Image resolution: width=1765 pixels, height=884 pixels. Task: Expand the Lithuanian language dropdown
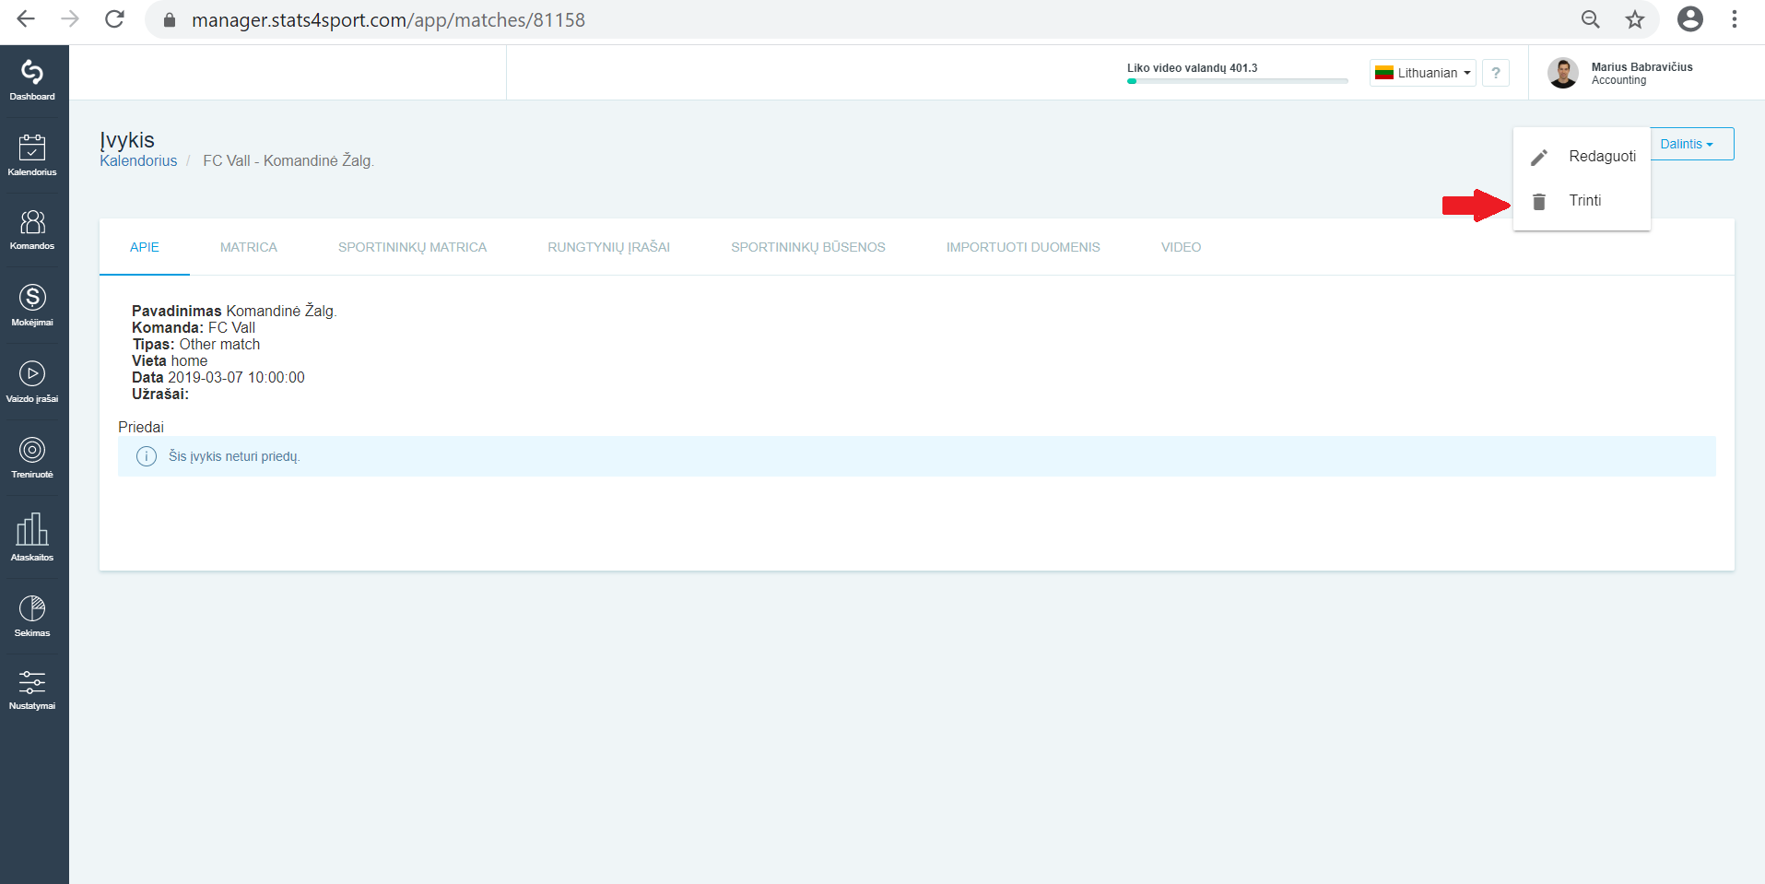[1423, 73]
